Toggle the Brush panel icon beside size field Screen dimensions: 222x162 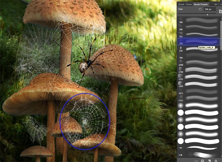coord(220,11)
